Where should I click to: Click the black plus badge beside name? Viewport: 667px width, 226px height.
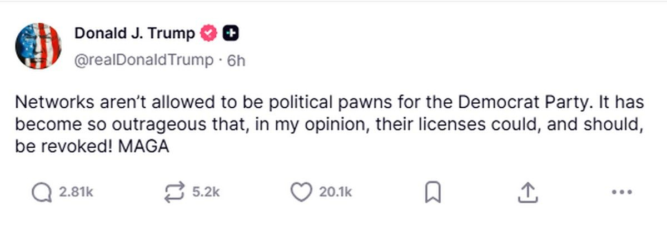230,33
